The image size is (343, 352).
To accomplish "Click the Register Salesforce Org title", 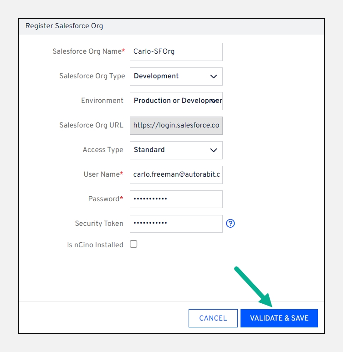I will coord(64,26).
